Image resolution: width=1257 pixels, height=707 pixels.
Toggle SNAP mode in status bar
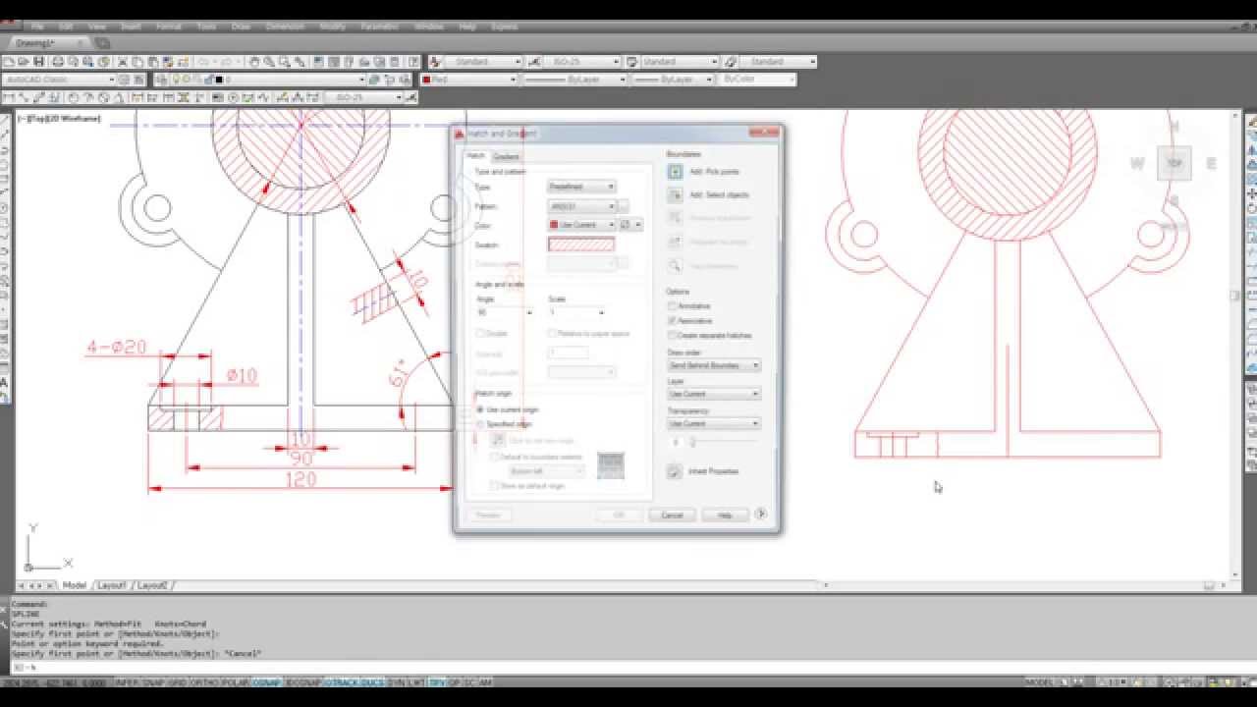click(154, 682)
